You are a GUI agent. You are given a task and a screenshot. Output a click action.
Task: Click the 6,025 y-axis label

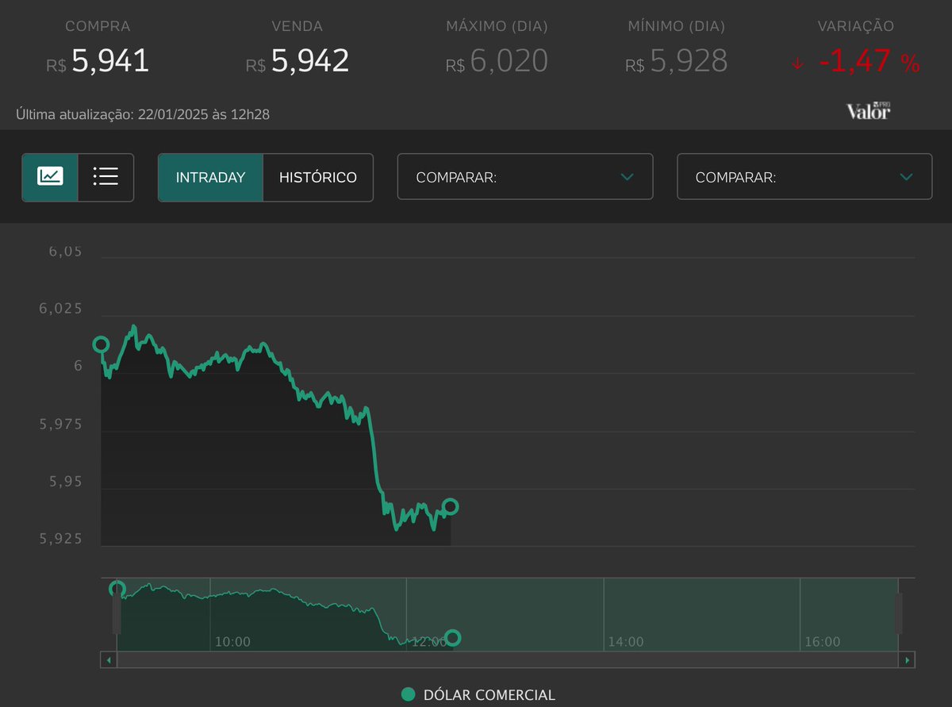pyautogui.click(x=60, y=308)
